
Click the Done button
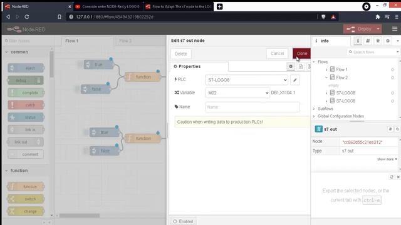click(301, 54)
